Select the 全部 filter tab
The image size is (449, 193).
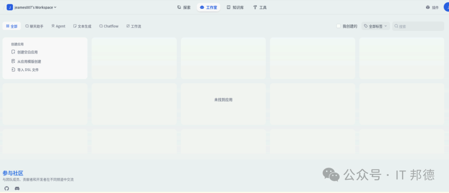coord(12,26)
